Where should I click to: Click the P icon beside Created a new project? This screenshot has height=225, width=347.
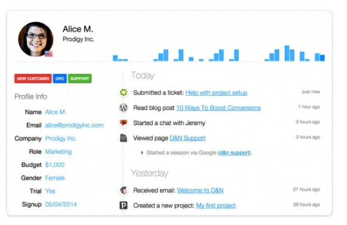[x=124, y=205]
